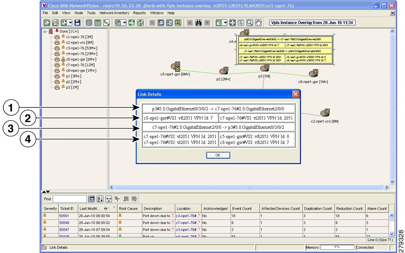The height and width of the screenshot is (253, 405).
Task: Select c5-npe1-gsr [6M+] in the tree
Action: (x=81, y=59)
